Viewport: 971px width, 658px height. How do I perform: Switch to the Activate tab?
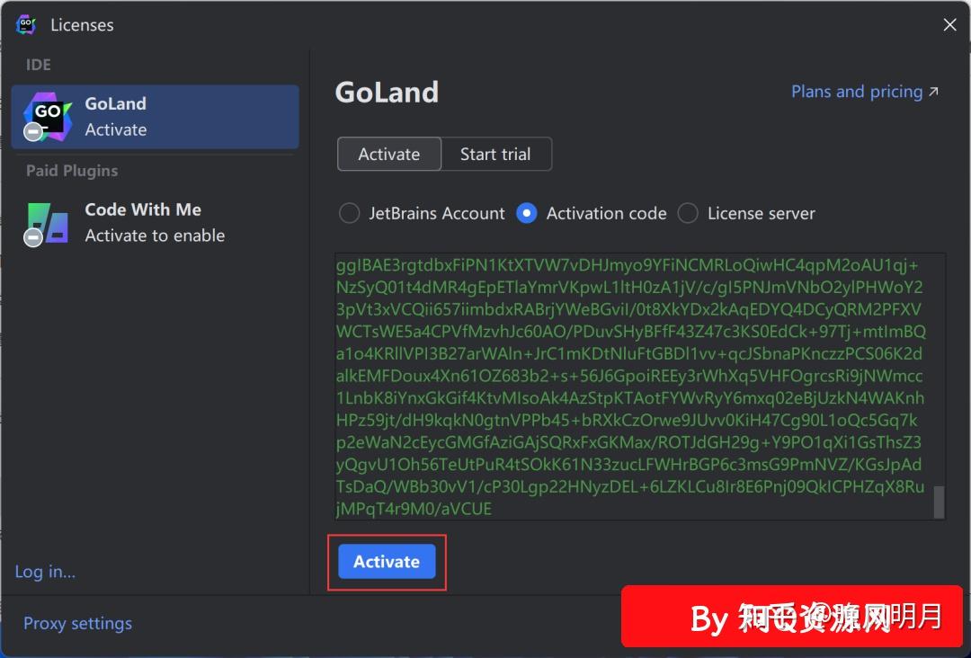(x=388, y=154)
